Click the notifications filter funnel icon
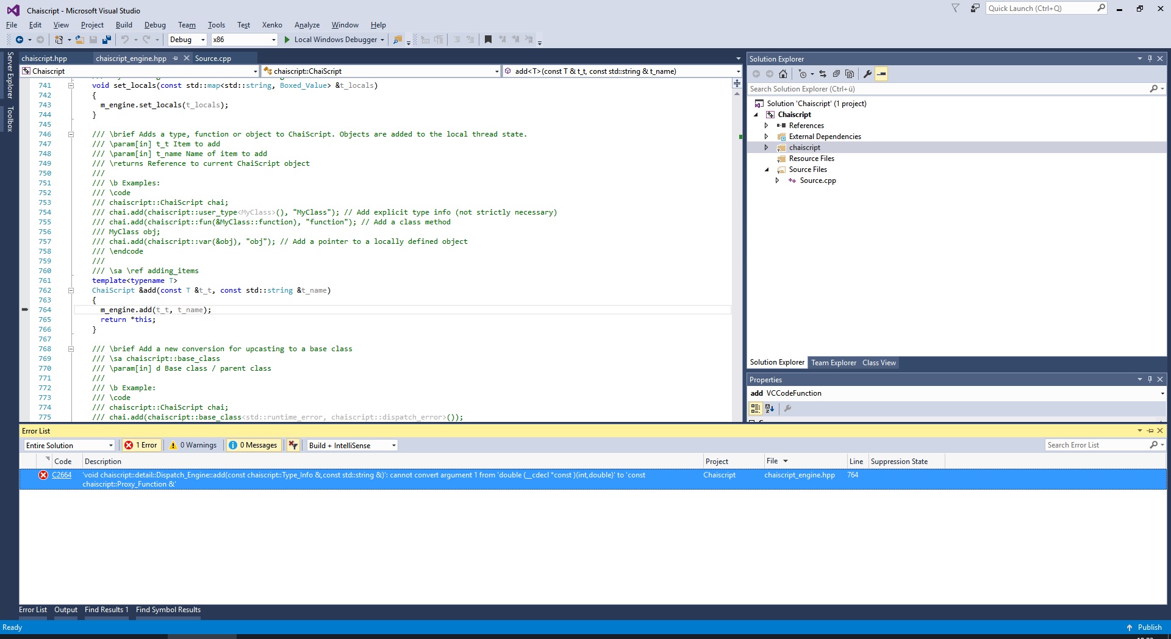 955,8
